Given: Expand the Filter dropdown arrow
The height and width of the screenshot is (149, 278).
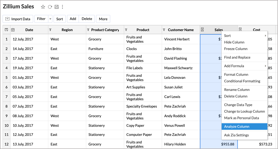Looking at the screenshot, I should coord(50,19).
